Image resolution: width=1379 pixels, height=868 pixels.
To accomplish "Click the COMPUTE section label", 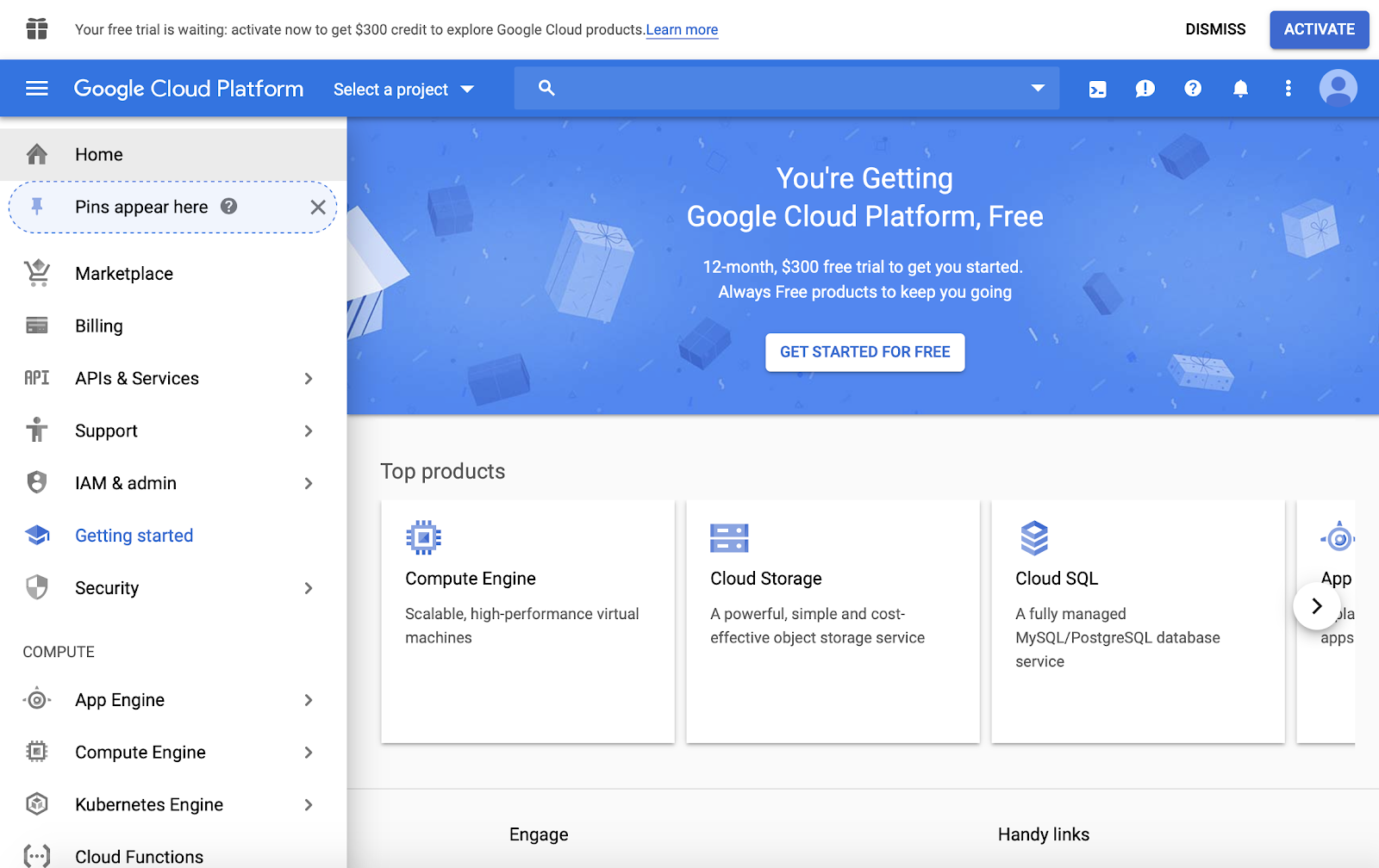I will (x=59, y=652).
